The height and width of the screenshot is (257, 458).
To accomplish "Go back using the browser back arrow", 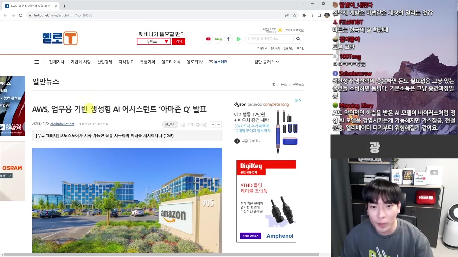I will point(5,15).
